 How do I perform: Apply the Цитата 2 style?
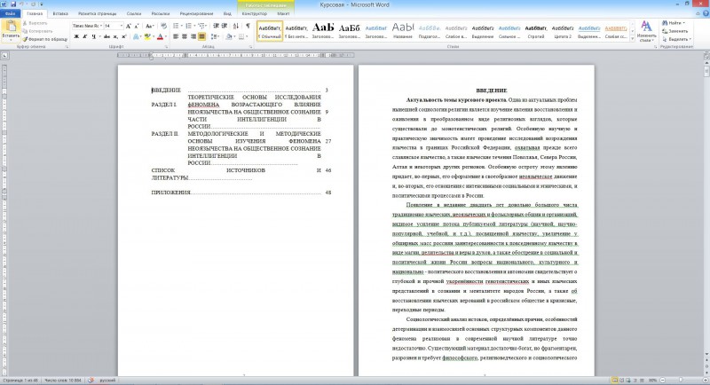click(x=563, y=31)
